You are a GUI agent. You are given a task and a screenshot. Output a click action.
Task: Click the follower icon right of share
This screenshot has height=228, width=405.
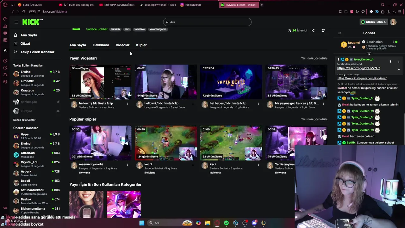[x=323, y=30]
